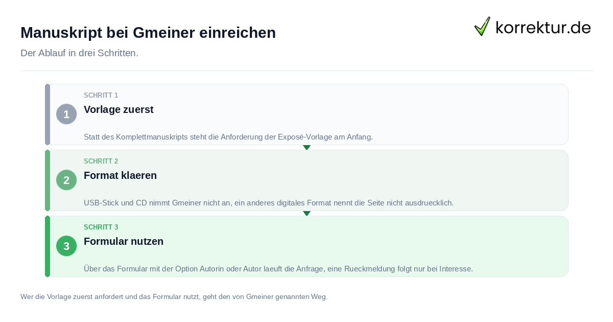The height and width of the screenshot is (322, 613).
Task: Click the 'SCHRITT 3' label
Action: coord(101,227)
